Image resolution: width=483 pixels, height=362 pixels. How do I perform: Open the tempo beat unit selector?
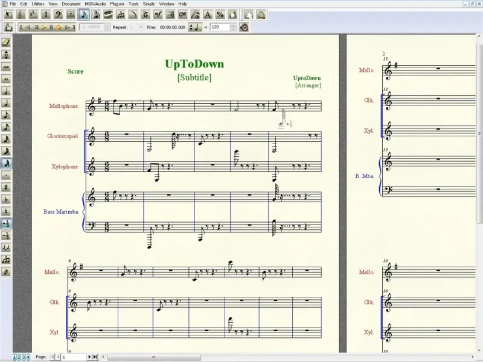194,27
